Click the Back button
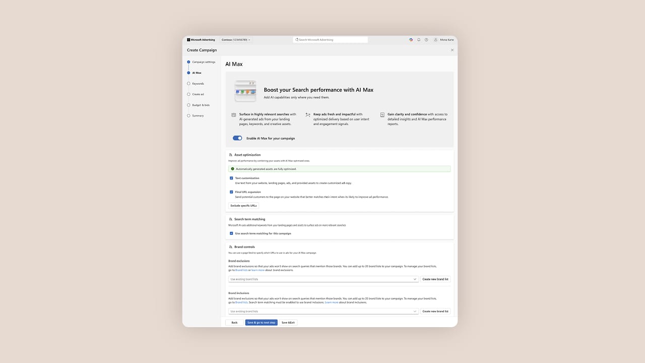 point(234,322)
